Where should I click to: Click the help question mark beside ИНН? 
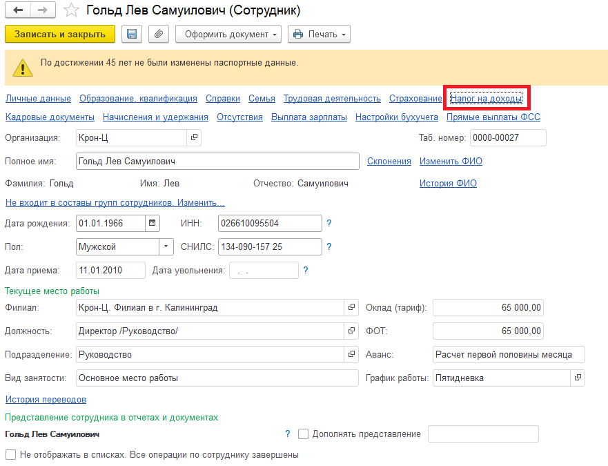(x=329, y=224)
